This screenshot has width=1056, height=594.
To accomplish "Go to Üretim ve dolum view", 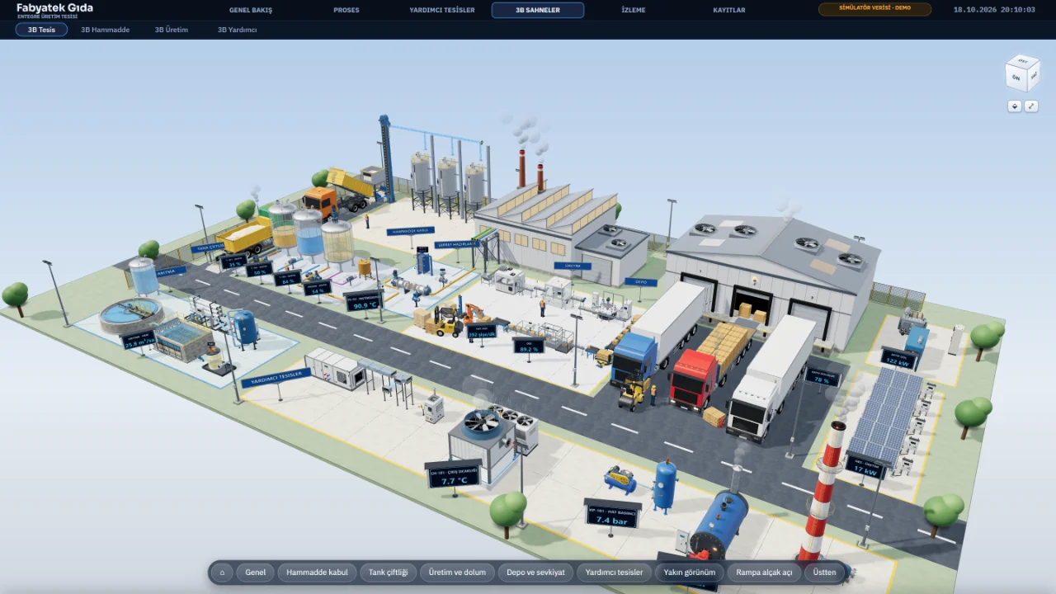I will (458, 573).
